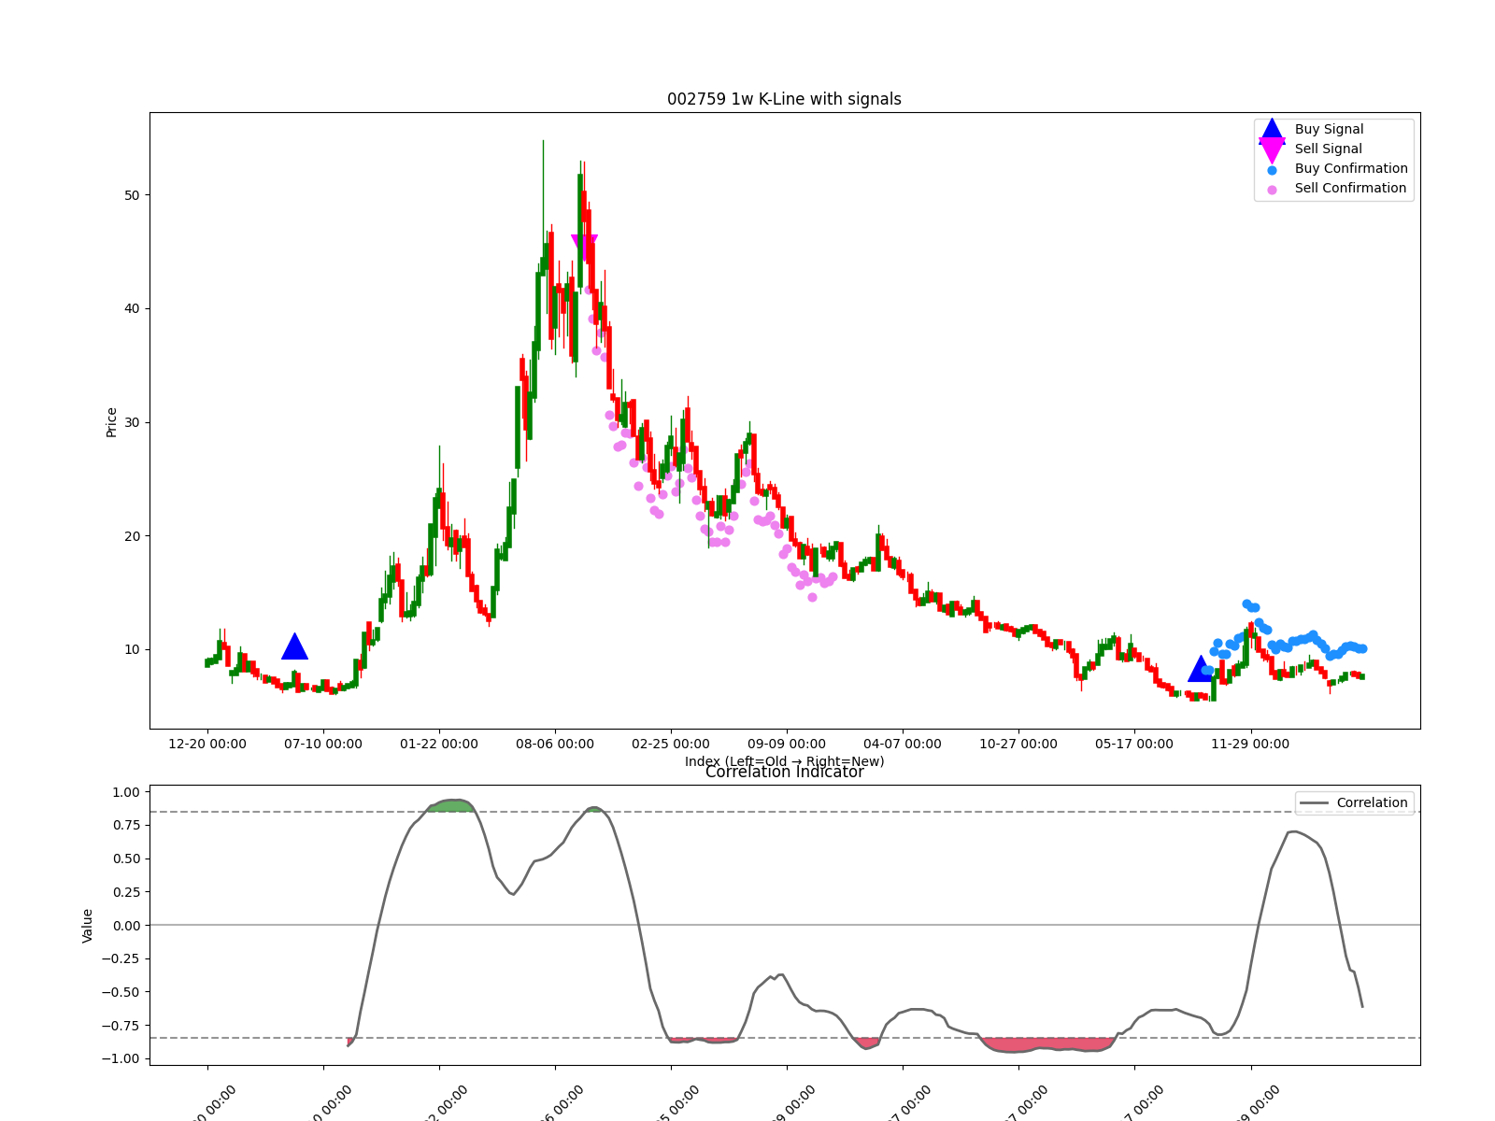This screenshot has width=1495, height=1121.
Task: Click the '10-27 00:00' x-axis tick label
Action: click(1018, 744)
